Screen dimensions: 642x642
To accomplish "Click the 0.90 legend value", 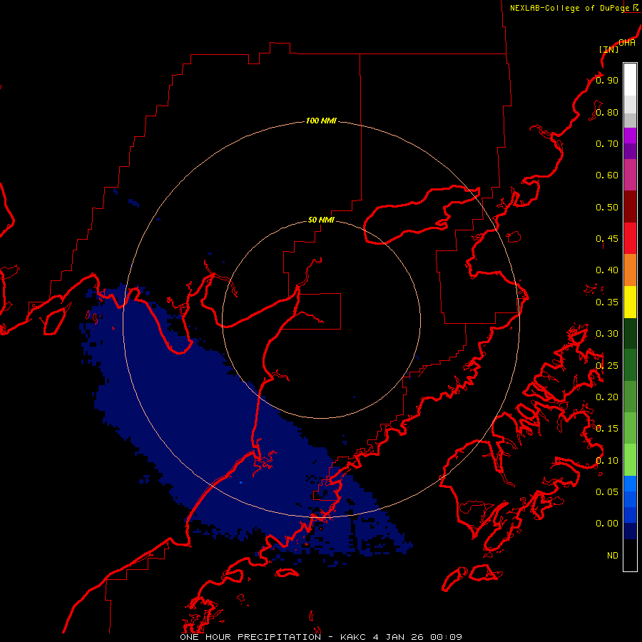I will [x=607, y=80].
